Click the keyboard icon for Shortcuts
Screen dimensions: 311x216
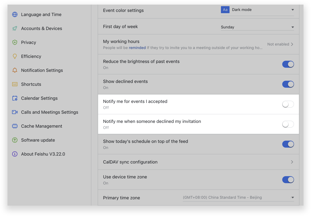click(15, 84)
